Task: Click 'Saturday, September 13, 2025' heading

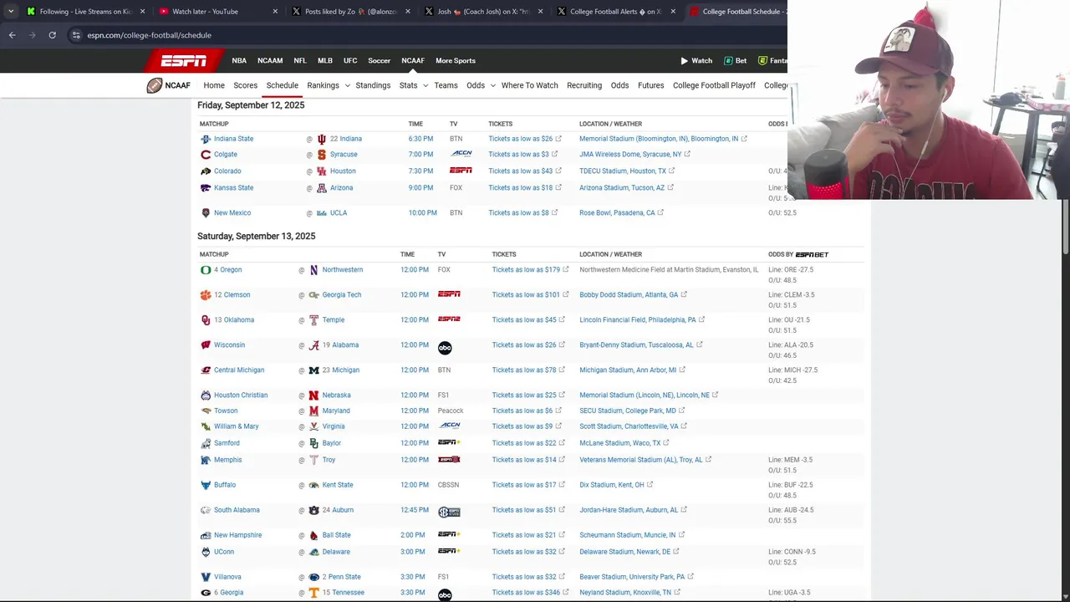Action: pyautogui.click(x=257, y=237)
